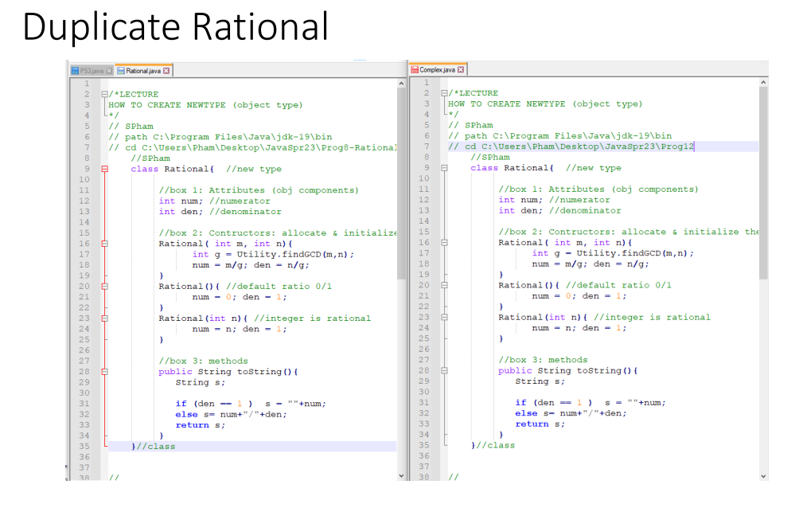Collapse the Rational(int m, int n) constructor fold
This screenshot has width=799, height=508.
click(x=104, y=243)
